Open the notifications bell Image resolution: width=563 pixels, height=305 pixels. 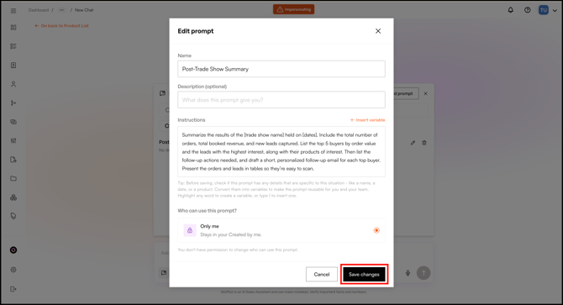pos(510,10)
